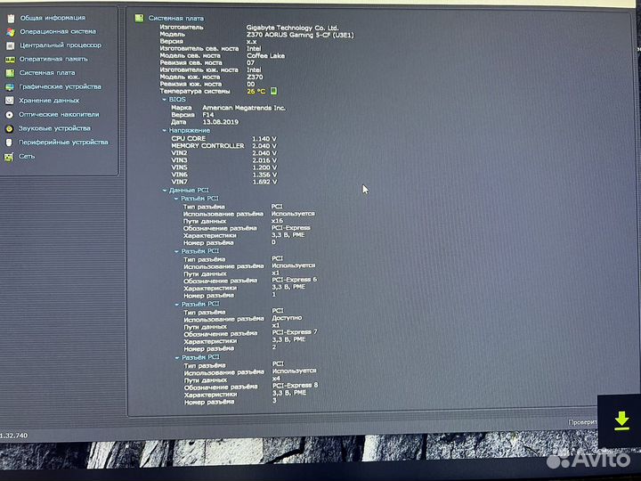The width and height of the screenshot is (641, 481).
Task: Click the VIN6 voltage value 1.356 V
Action: click(264, 175)
